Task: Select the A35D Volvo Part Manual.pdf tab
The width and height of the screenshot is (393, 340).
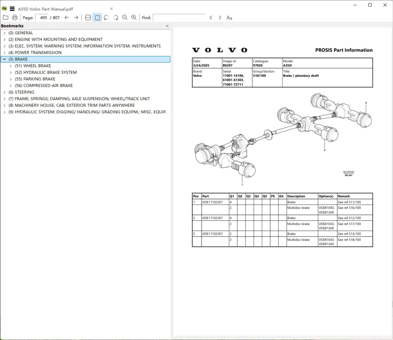Action: coord(45,9)
